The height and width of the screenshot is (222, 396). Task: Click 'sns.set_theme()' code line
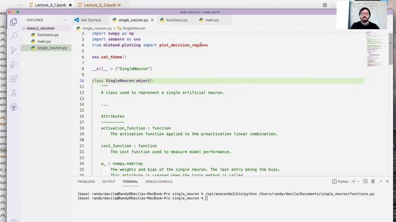point(109,57)
